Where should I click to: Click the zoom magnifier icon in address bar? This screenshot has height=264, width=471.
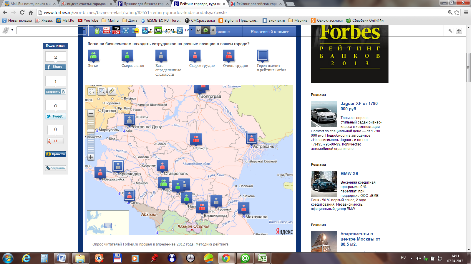coord(450,12)
